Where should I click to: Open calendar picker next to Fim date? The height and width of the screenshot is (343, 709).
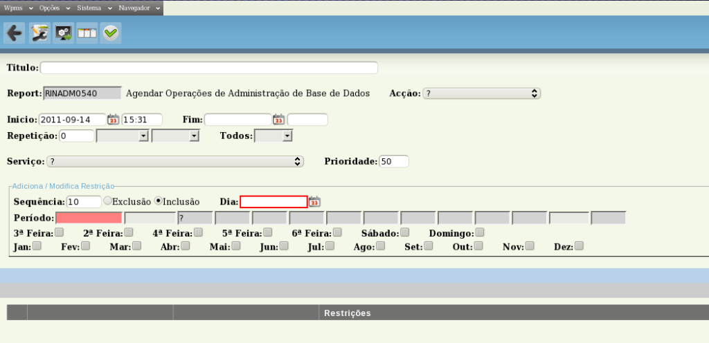click(x=278, y=120)
